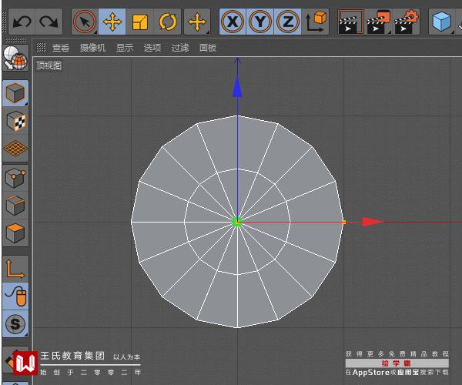The height and width of the screenshot is (385, 462).
Task: Switch to Texture mode
Action: click(x=15, y=121)
